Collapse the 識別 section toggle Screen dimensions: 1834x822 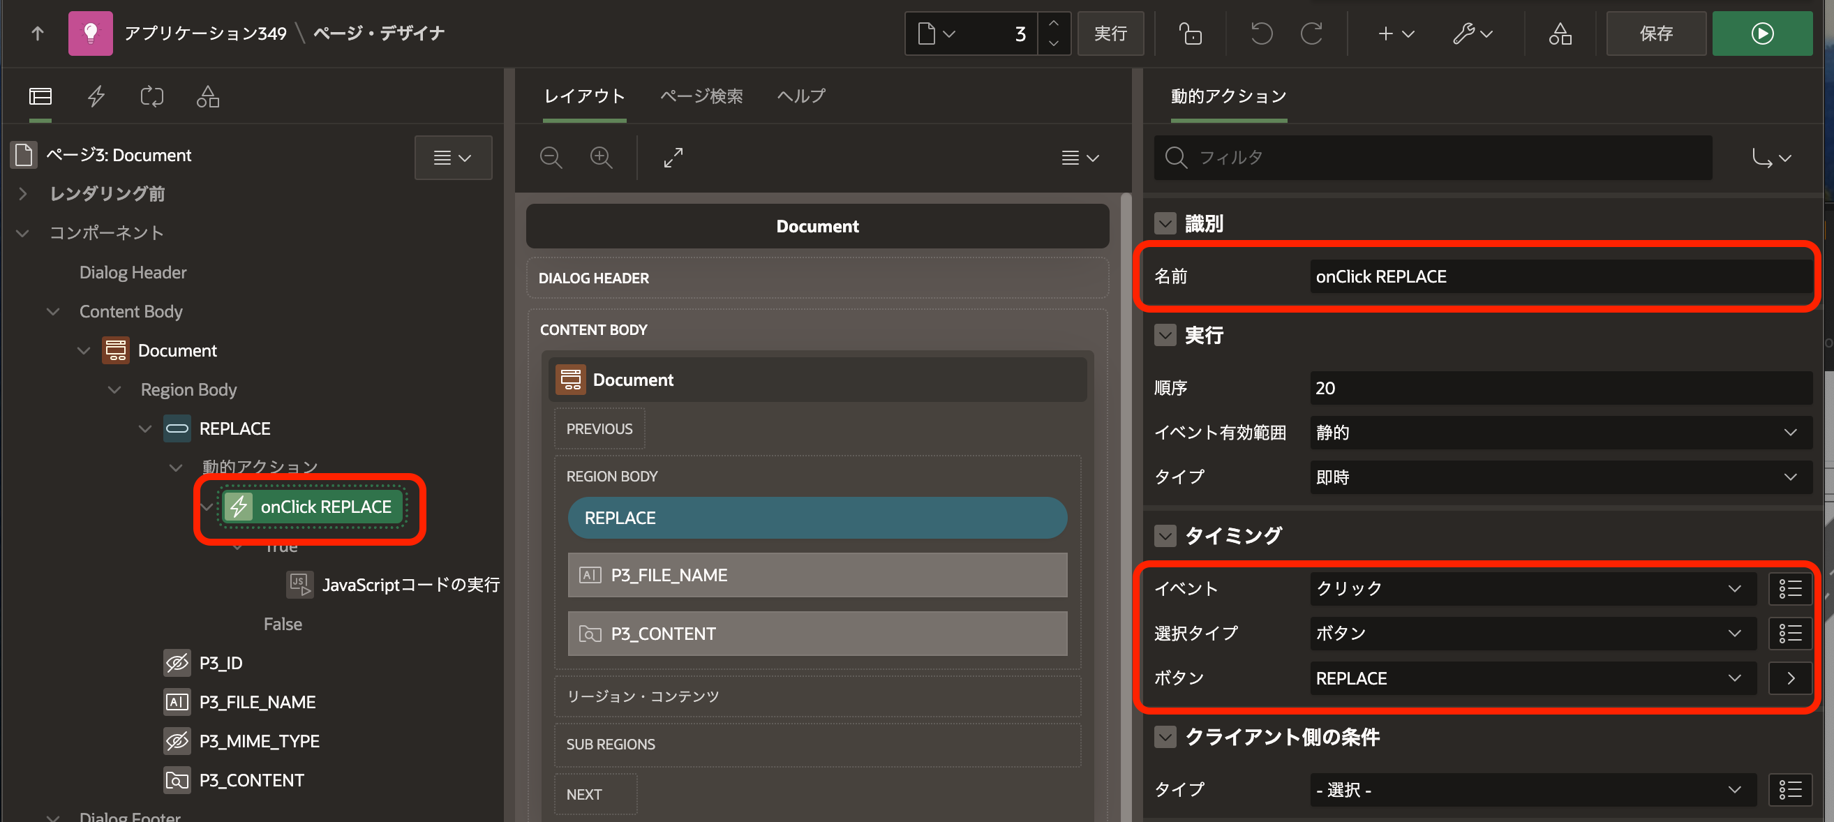[1165, 223]
